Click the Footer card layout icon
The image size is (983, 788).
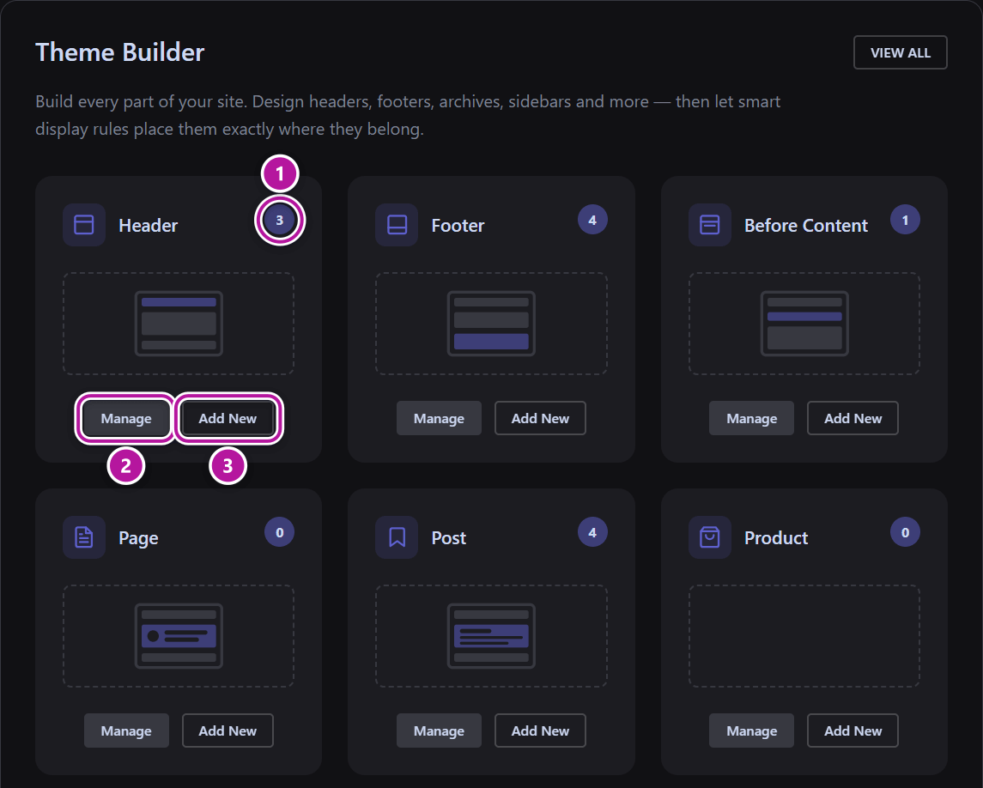[397, 224]
